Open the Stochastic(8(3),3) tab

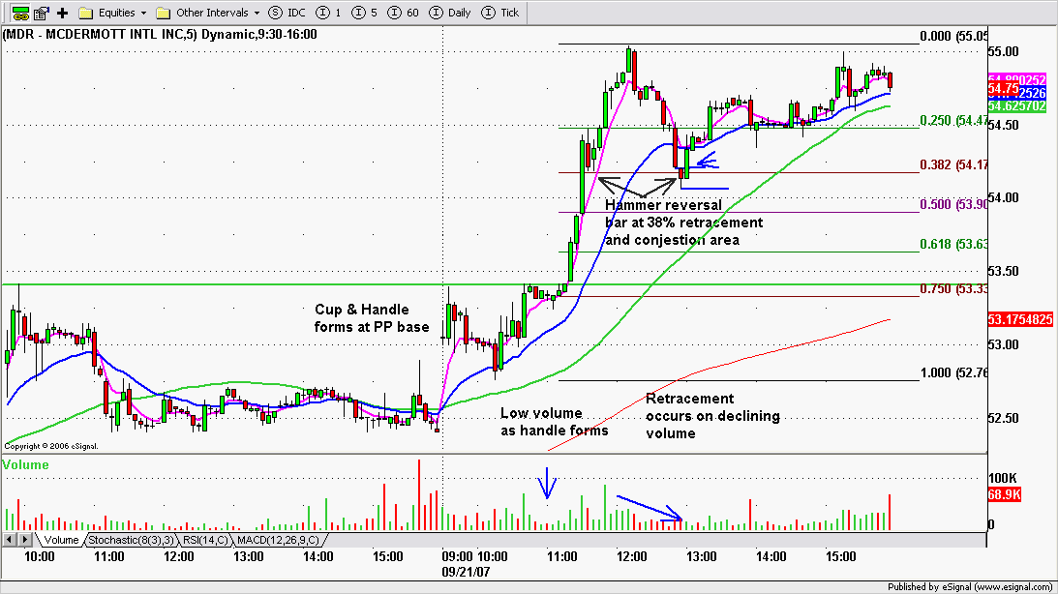tap(131, 540)
